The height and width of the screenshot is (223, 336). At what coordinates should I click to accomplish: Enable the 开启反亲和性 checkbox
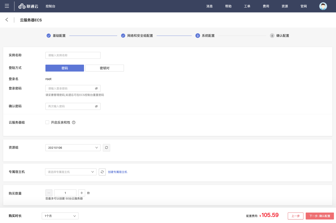[47, 122]
